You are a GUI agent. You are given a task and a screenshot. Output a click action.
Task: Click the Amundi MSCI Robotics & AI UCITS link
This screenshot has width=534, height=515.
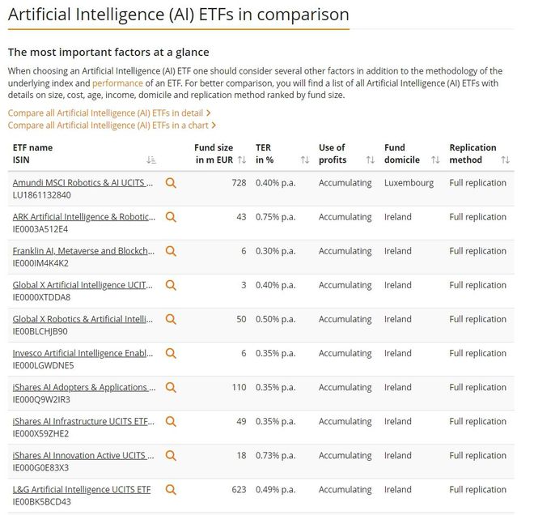pyautogui.click(x=83, y=183)
